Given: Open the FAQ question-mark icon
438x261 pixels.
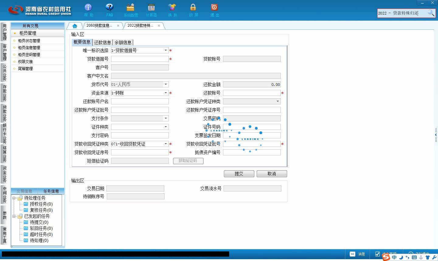Looking at the screenshot, I should point(109,7).
